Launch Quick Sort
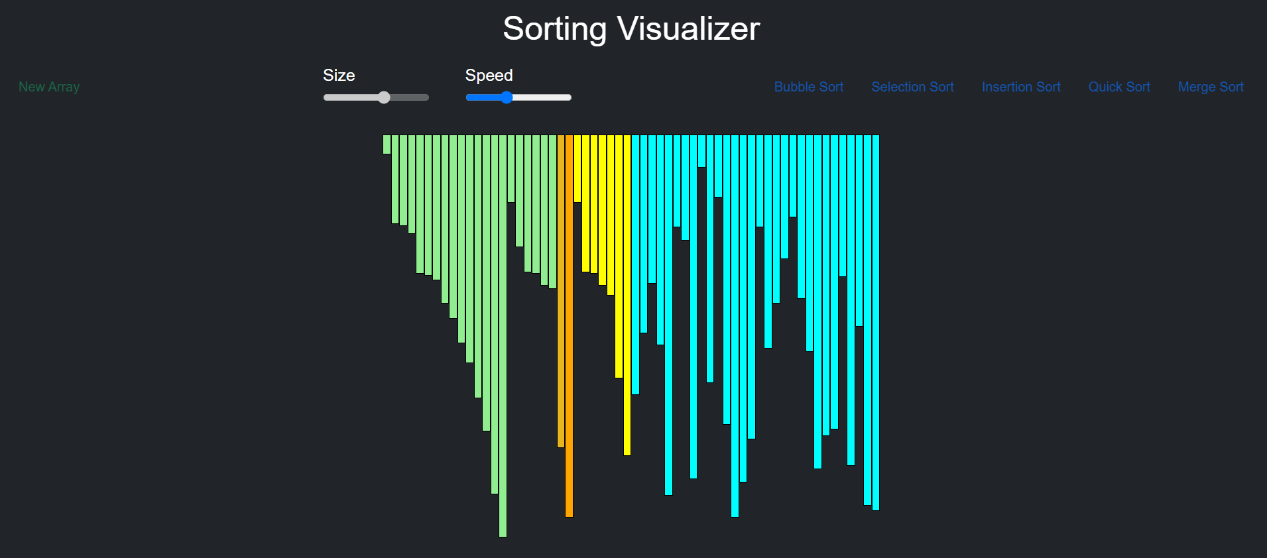The width and height of the screenshot is (1267, 558). 1119,87
